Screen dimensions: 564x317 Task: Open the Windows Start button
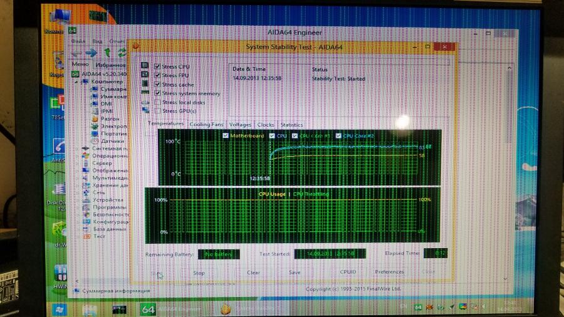[60, 309]
